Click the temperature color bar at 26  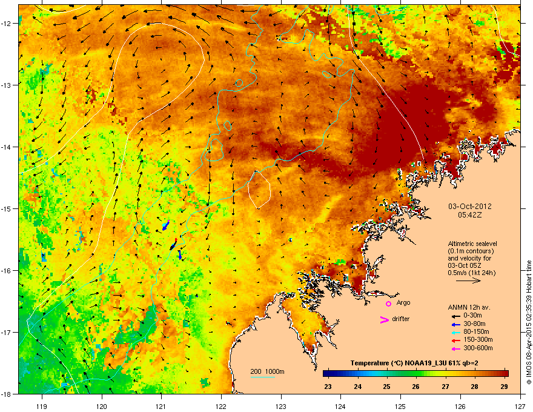click(x=415, y=373)
